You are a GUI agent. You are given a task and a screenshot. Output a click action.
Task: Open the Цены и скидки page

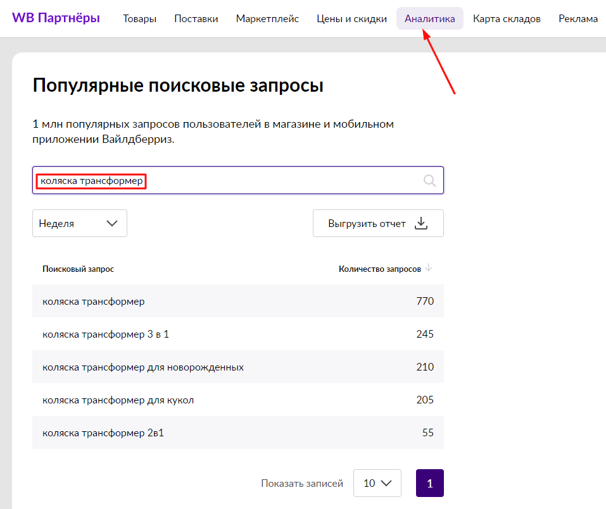tap(351, 18)
